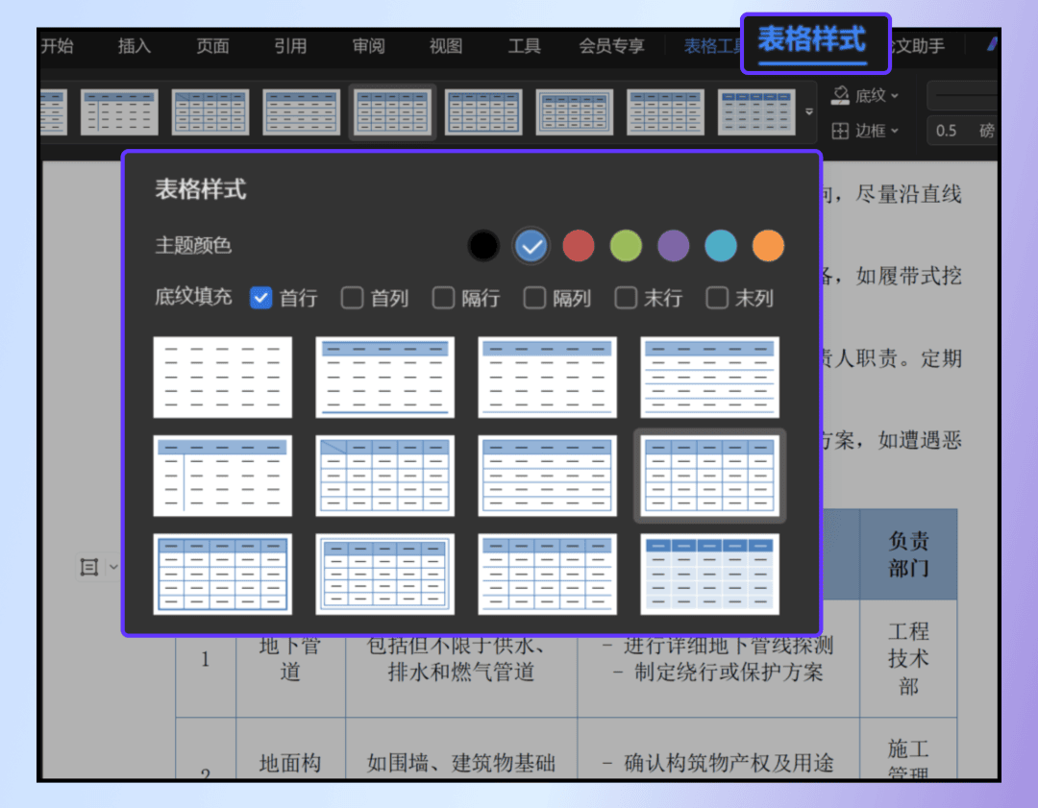Choose the red theme color swatch
Viewport: 1038px width, 808px height.
coord(578,246)
